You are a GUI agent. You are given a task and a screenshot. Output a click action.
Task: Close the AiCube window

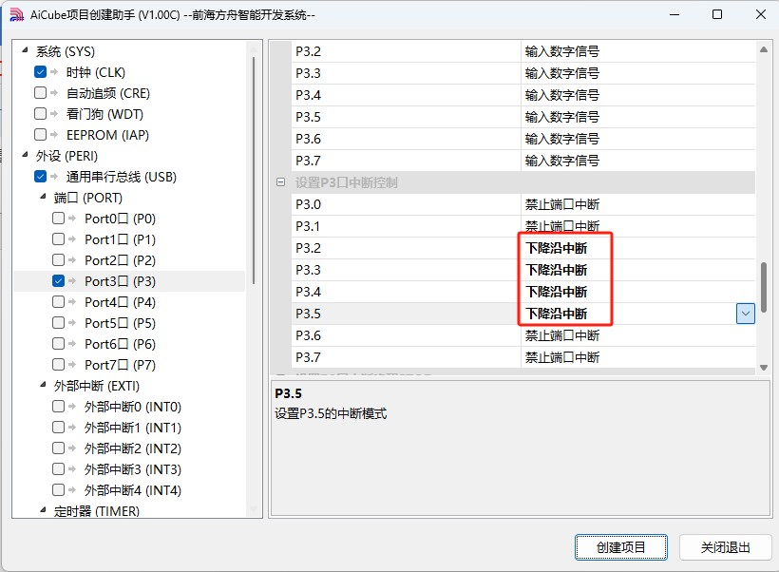(760, 14)
